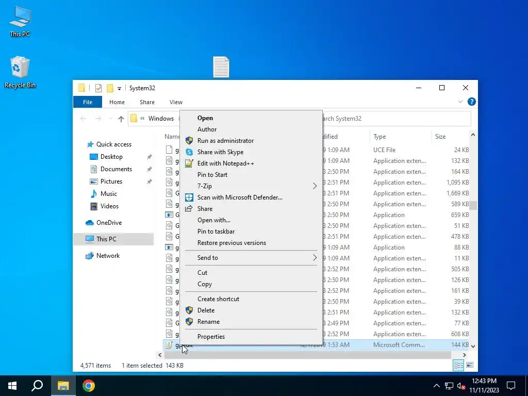
Task: Switch to the View ribbon tab
Action: click(x=176, y=102)
